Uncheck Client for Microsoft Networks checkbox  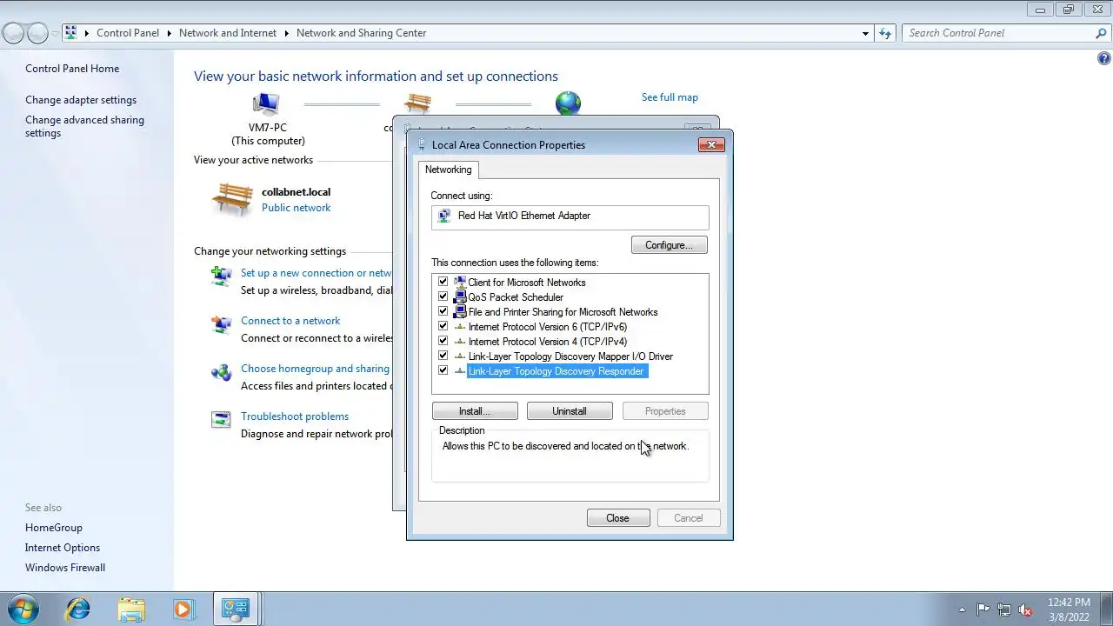[x=443, y=282]
